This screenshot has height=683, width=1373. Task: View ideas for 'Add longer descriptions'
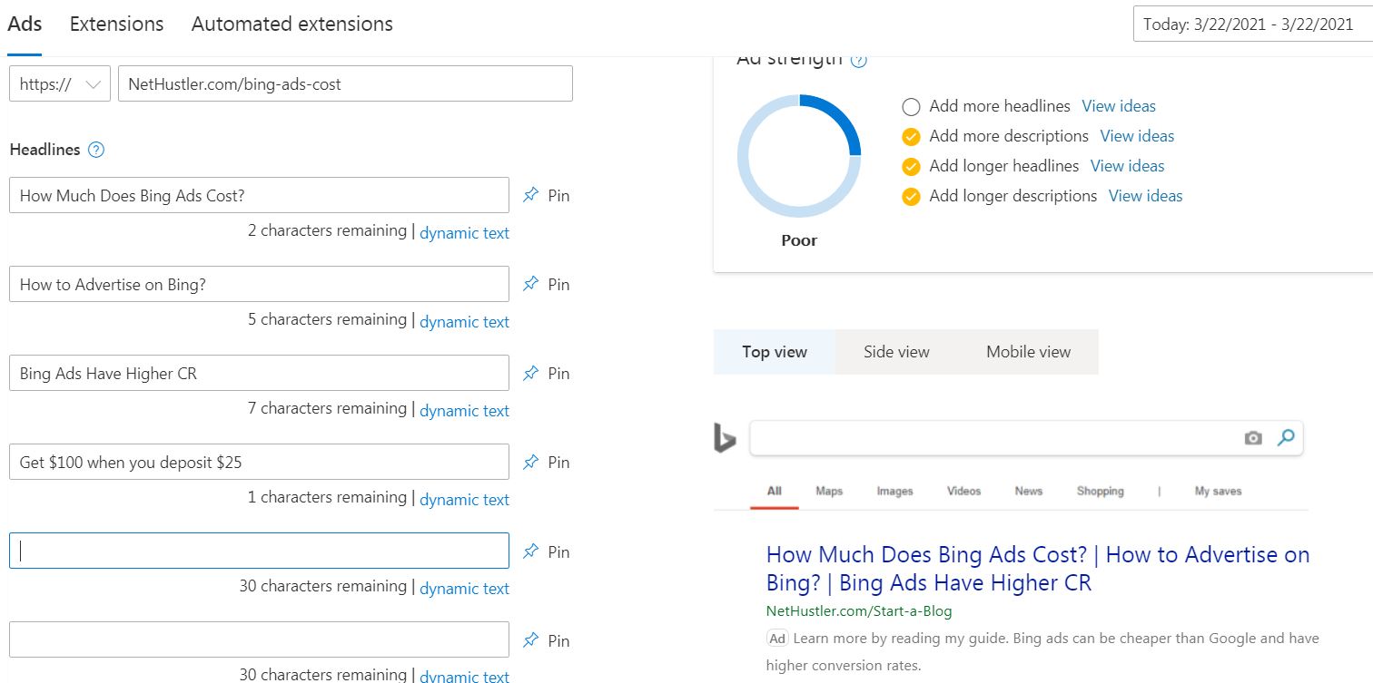coord(1145,196)
